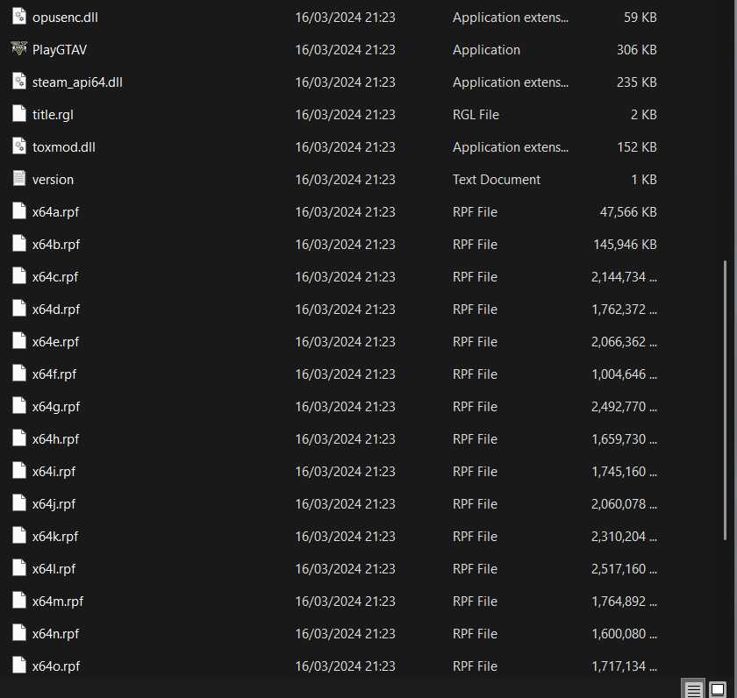
Task: Click the x64n.rpf file icon
Action: click(x=18, y=631)
